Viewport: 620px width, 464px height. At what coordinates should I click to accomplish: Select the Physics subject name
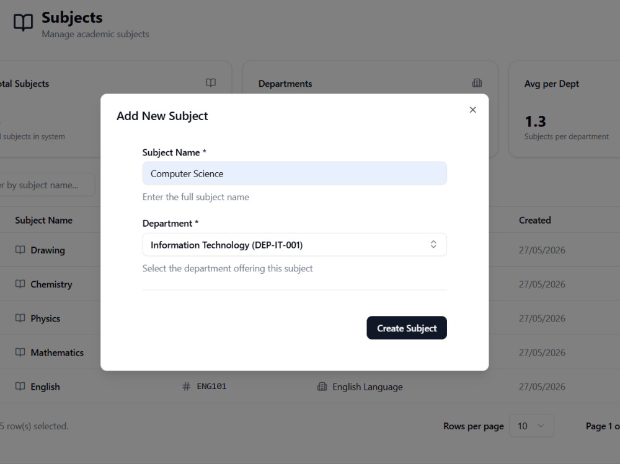pos(45,318)
